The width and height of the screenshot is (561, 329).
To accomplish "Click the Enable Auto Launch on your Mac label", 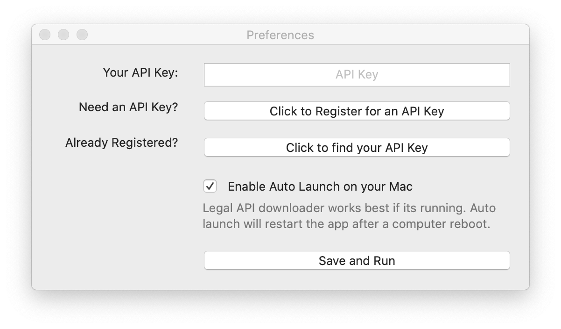I will [x=320, y=187].
